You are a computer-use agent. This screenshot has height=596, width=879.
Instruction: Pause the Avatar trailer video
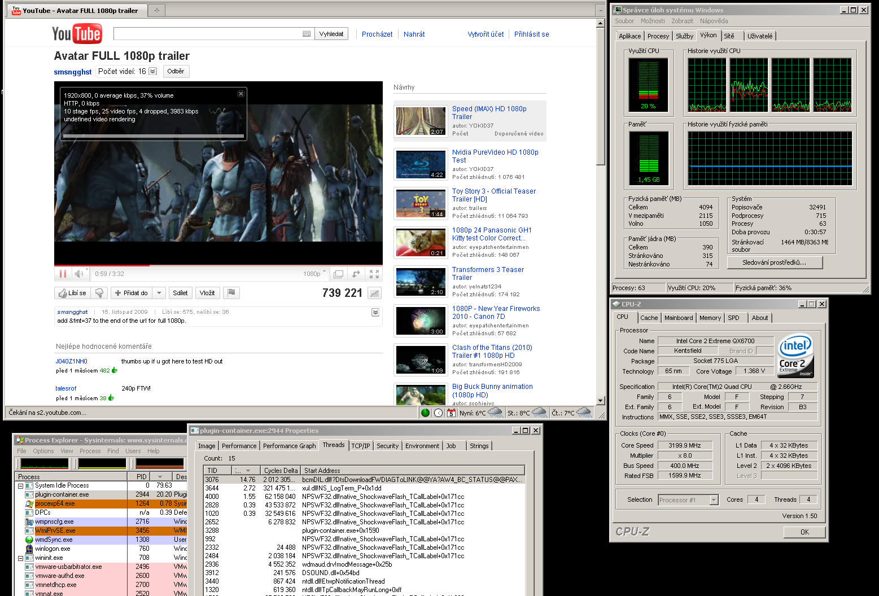point(63,274)
